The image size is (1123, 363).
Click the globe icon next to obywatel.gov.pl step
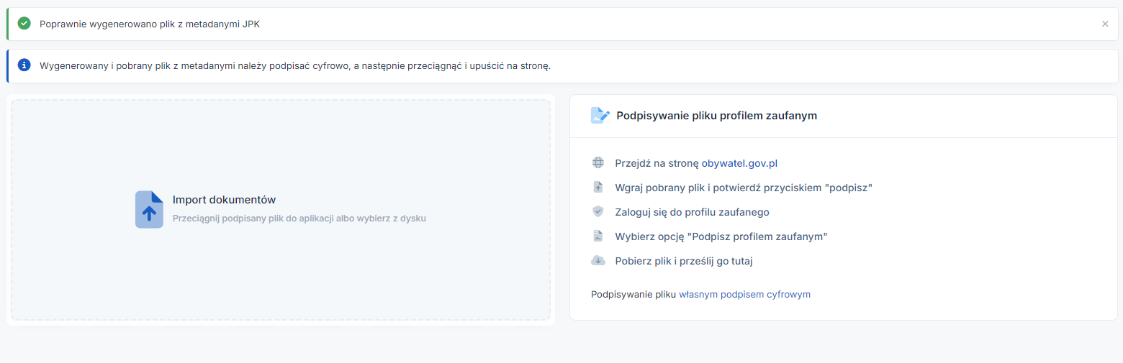tap(597, 163)
